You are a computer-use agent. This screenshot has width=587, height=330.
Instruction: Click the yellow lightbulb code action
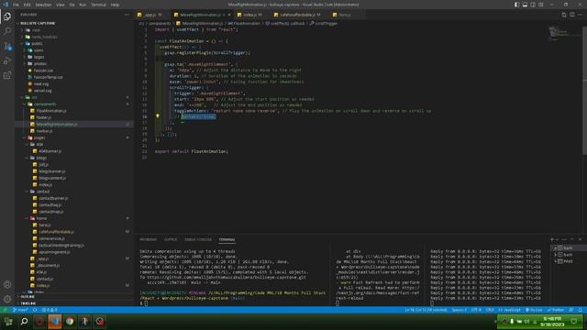pos(158,116)
